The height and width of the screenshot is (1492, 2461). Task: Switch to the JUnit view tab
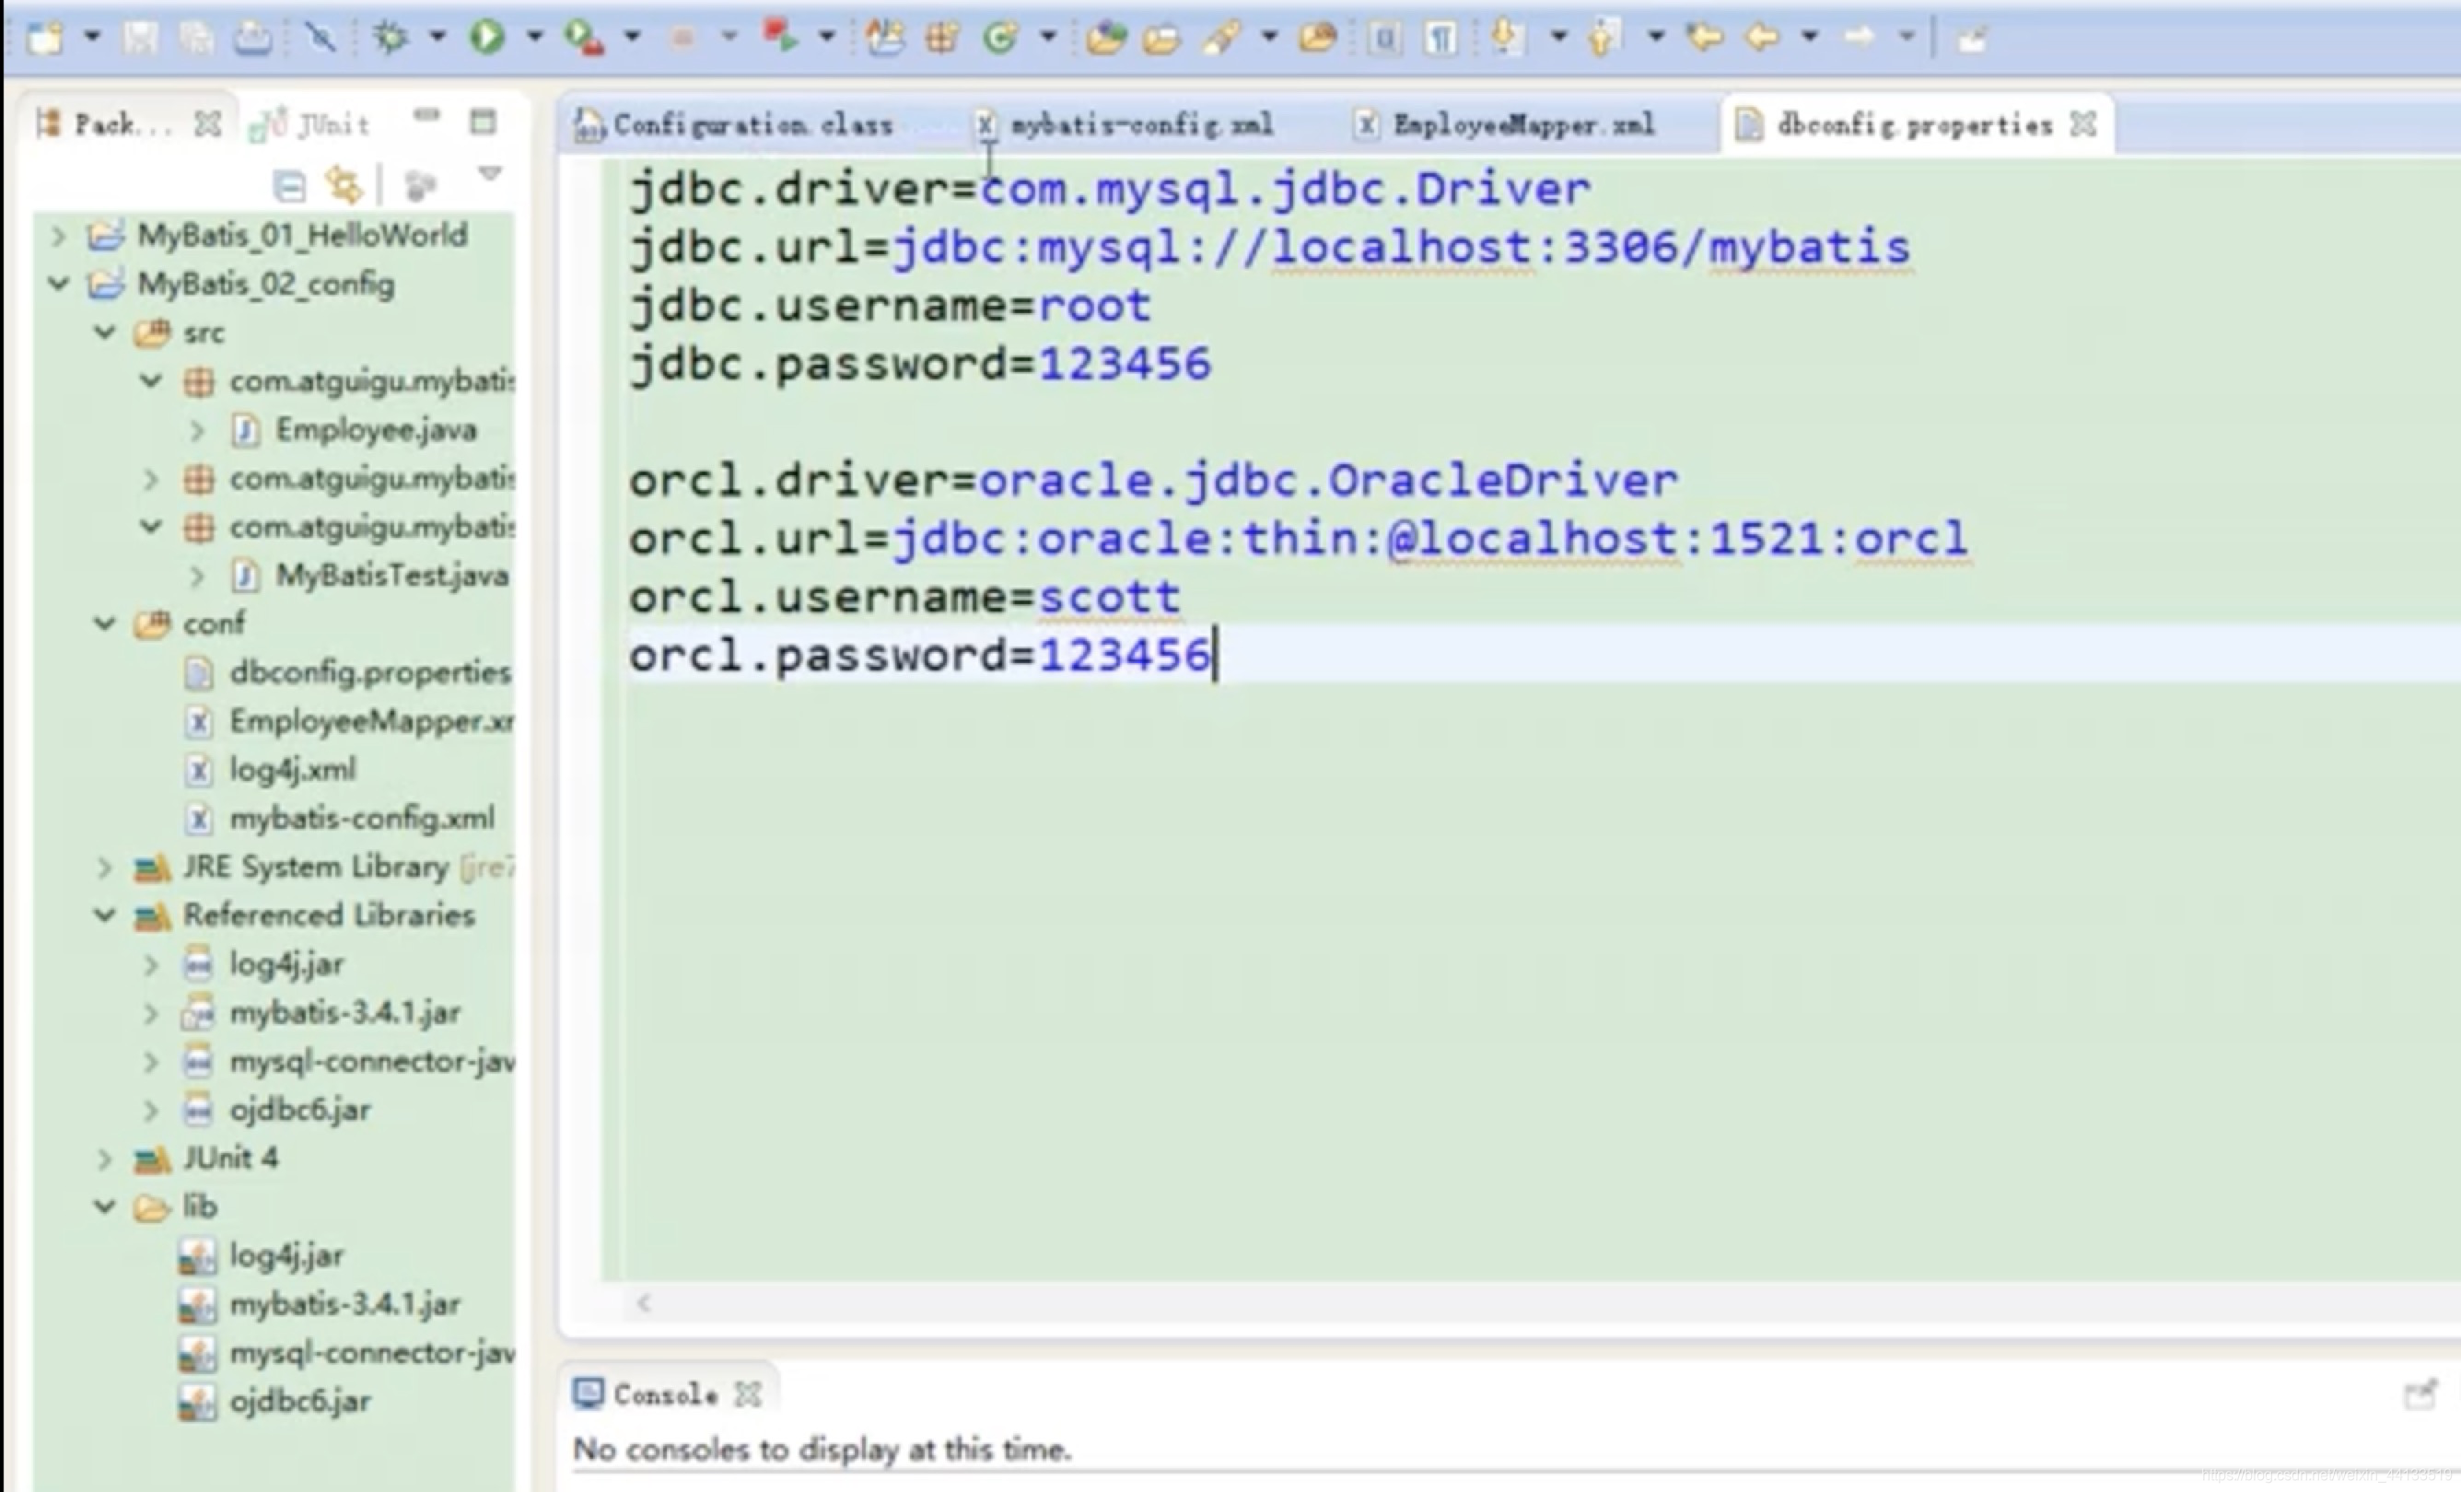pos(311,125)
